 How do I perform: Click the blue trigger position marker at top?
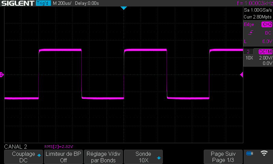(x=124, y=8)
